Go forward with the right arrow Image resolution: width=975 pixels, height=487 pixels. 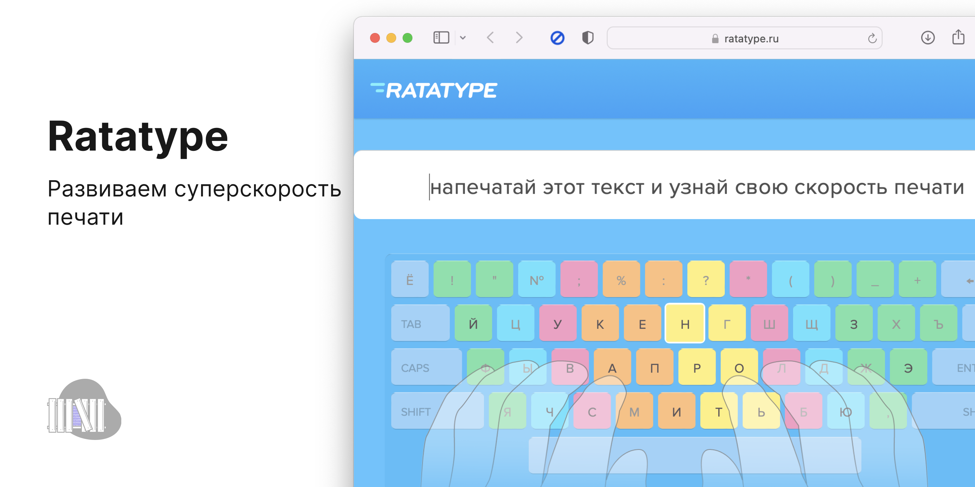point(519,38)
